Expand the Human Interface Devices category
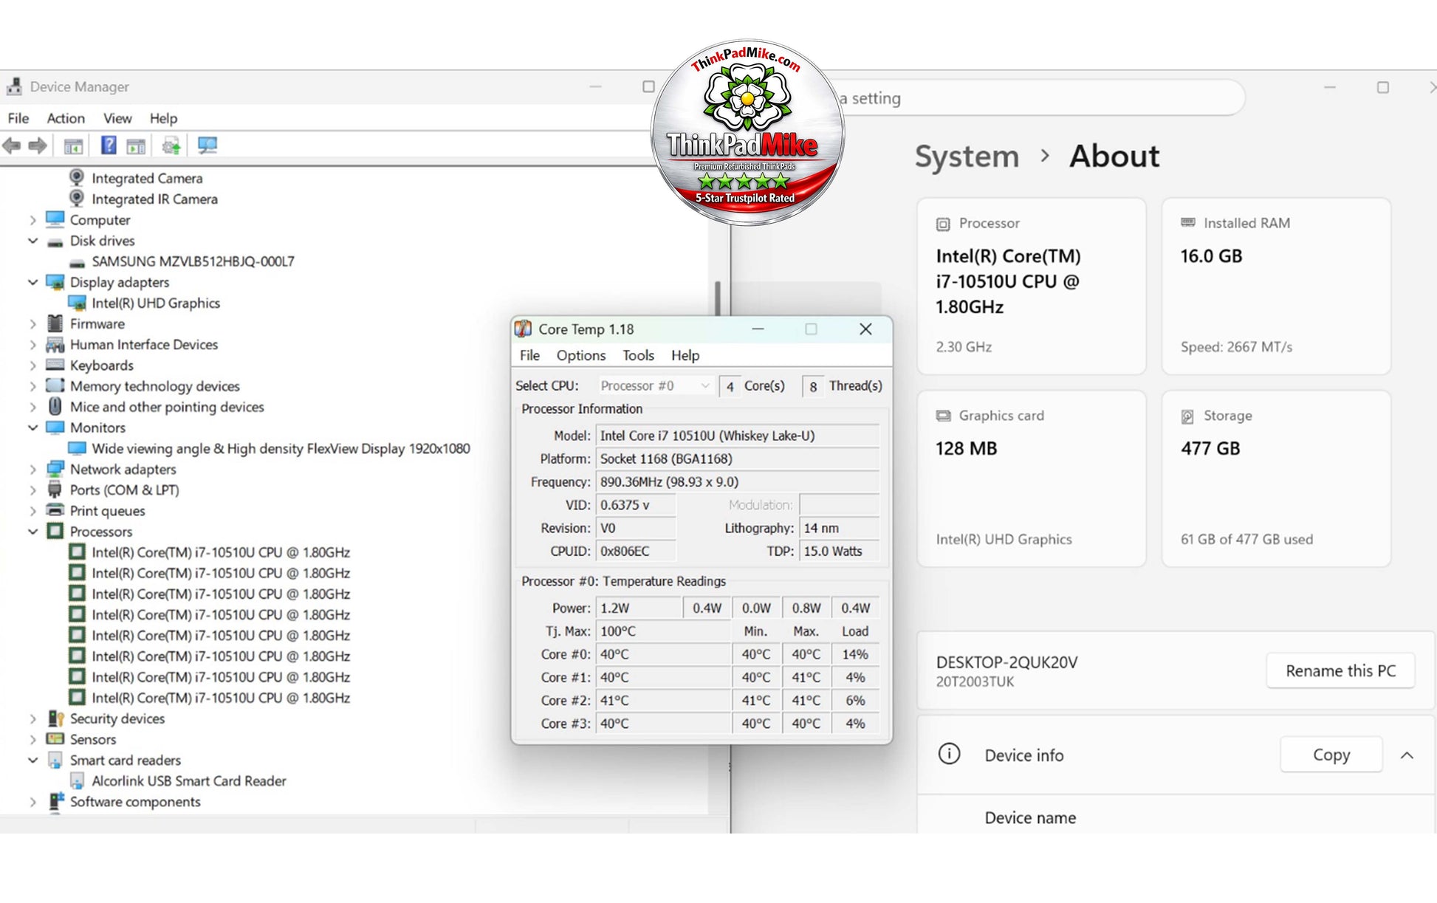The image size is (1437, 903). point(32,344)
